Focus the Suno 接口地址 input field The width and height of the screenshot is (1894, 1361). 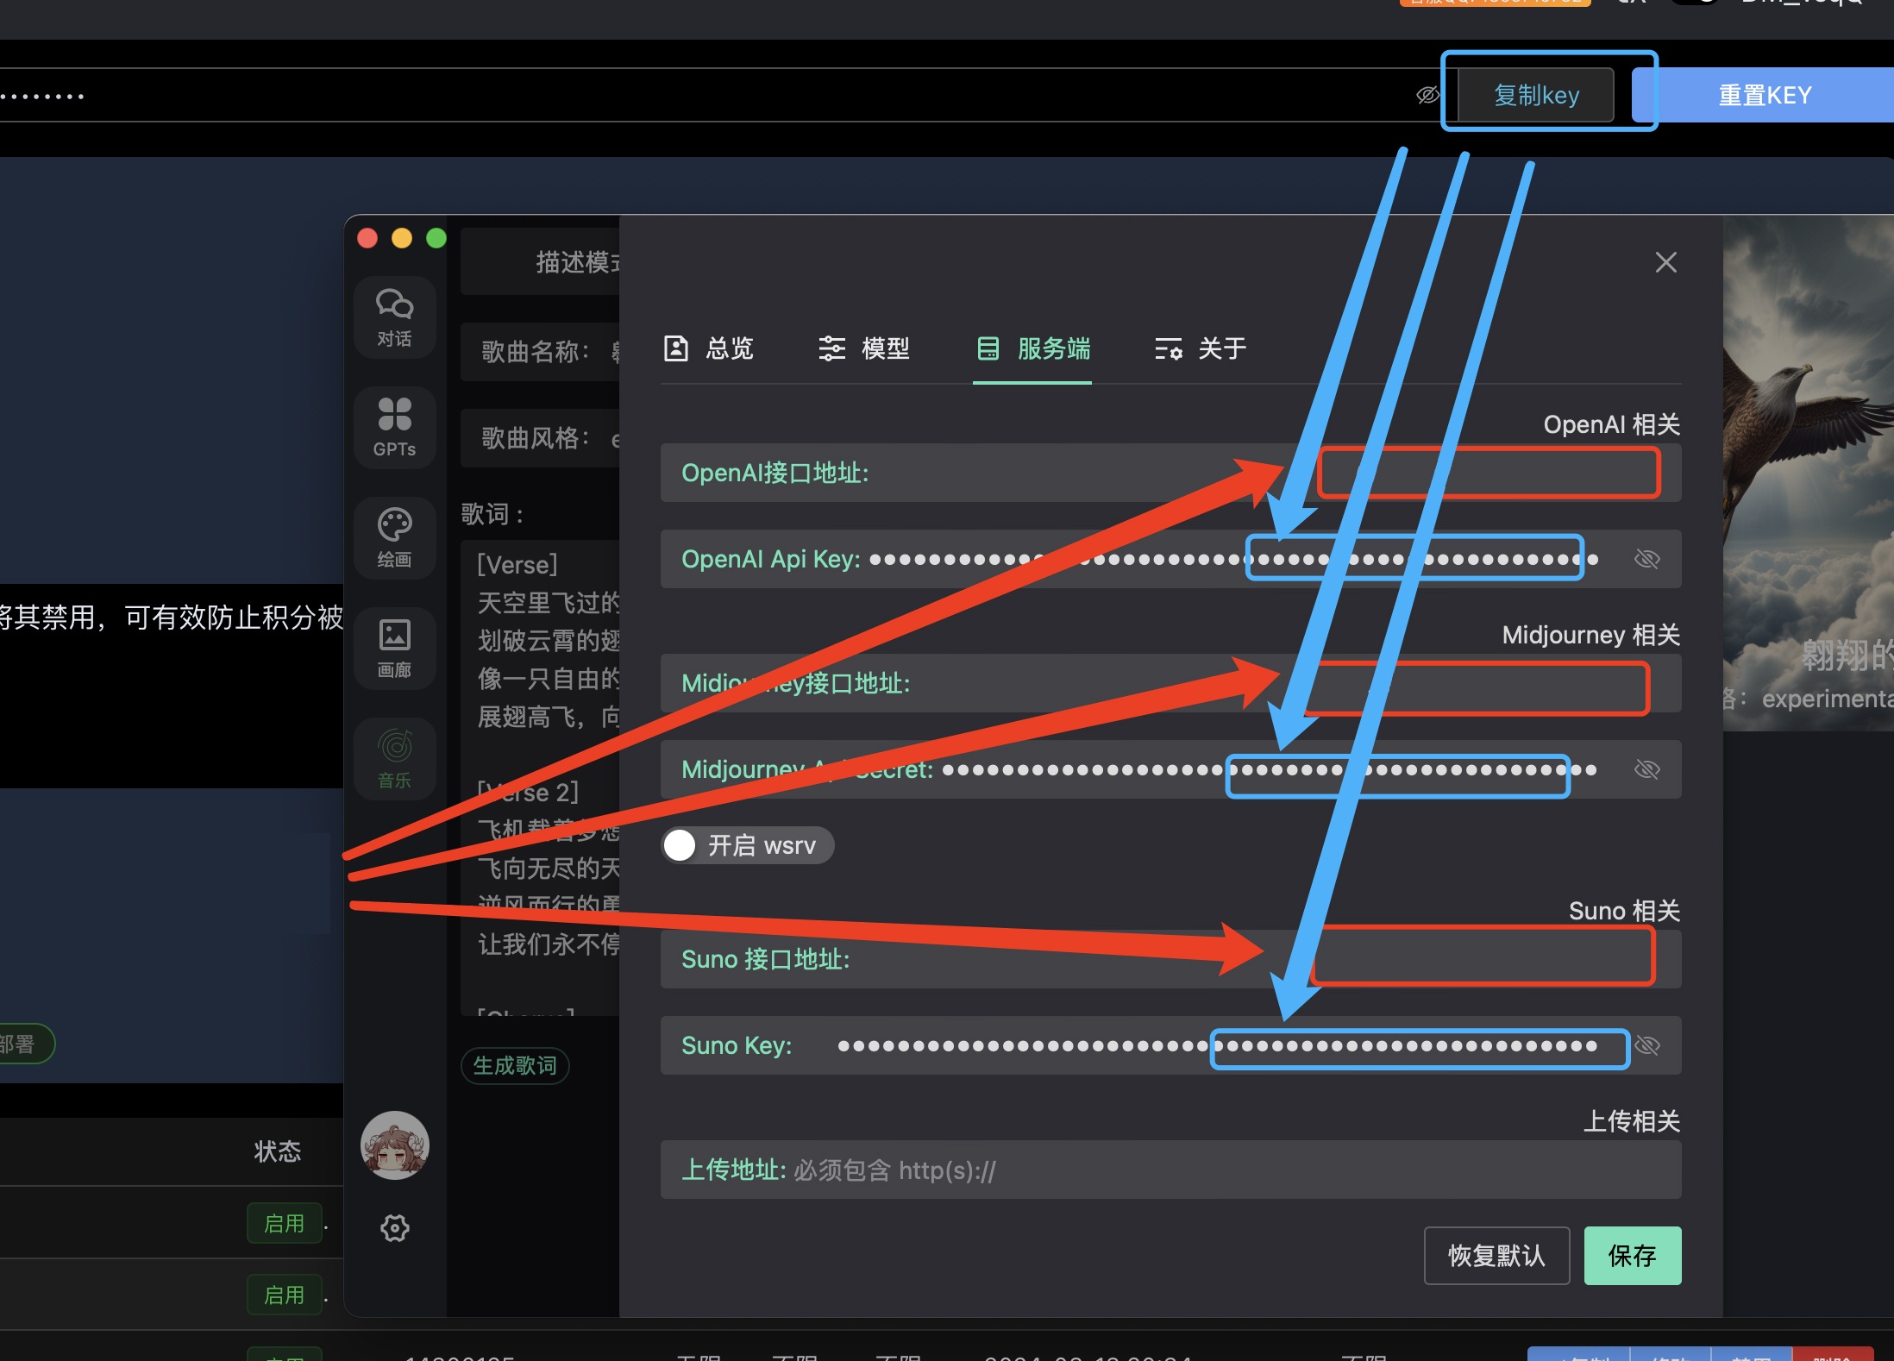coord(1170,959)
